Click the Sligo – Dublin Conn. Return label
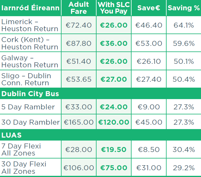The width and height of the screenshot is (201, 177). (26, 79)
